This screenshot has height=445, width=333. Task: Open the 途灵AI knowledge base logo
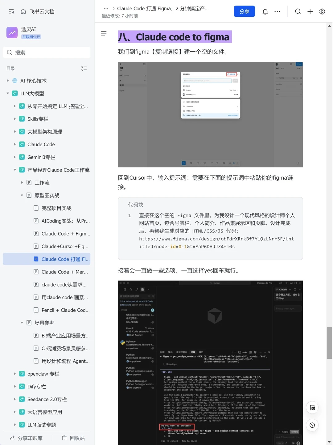12,32
